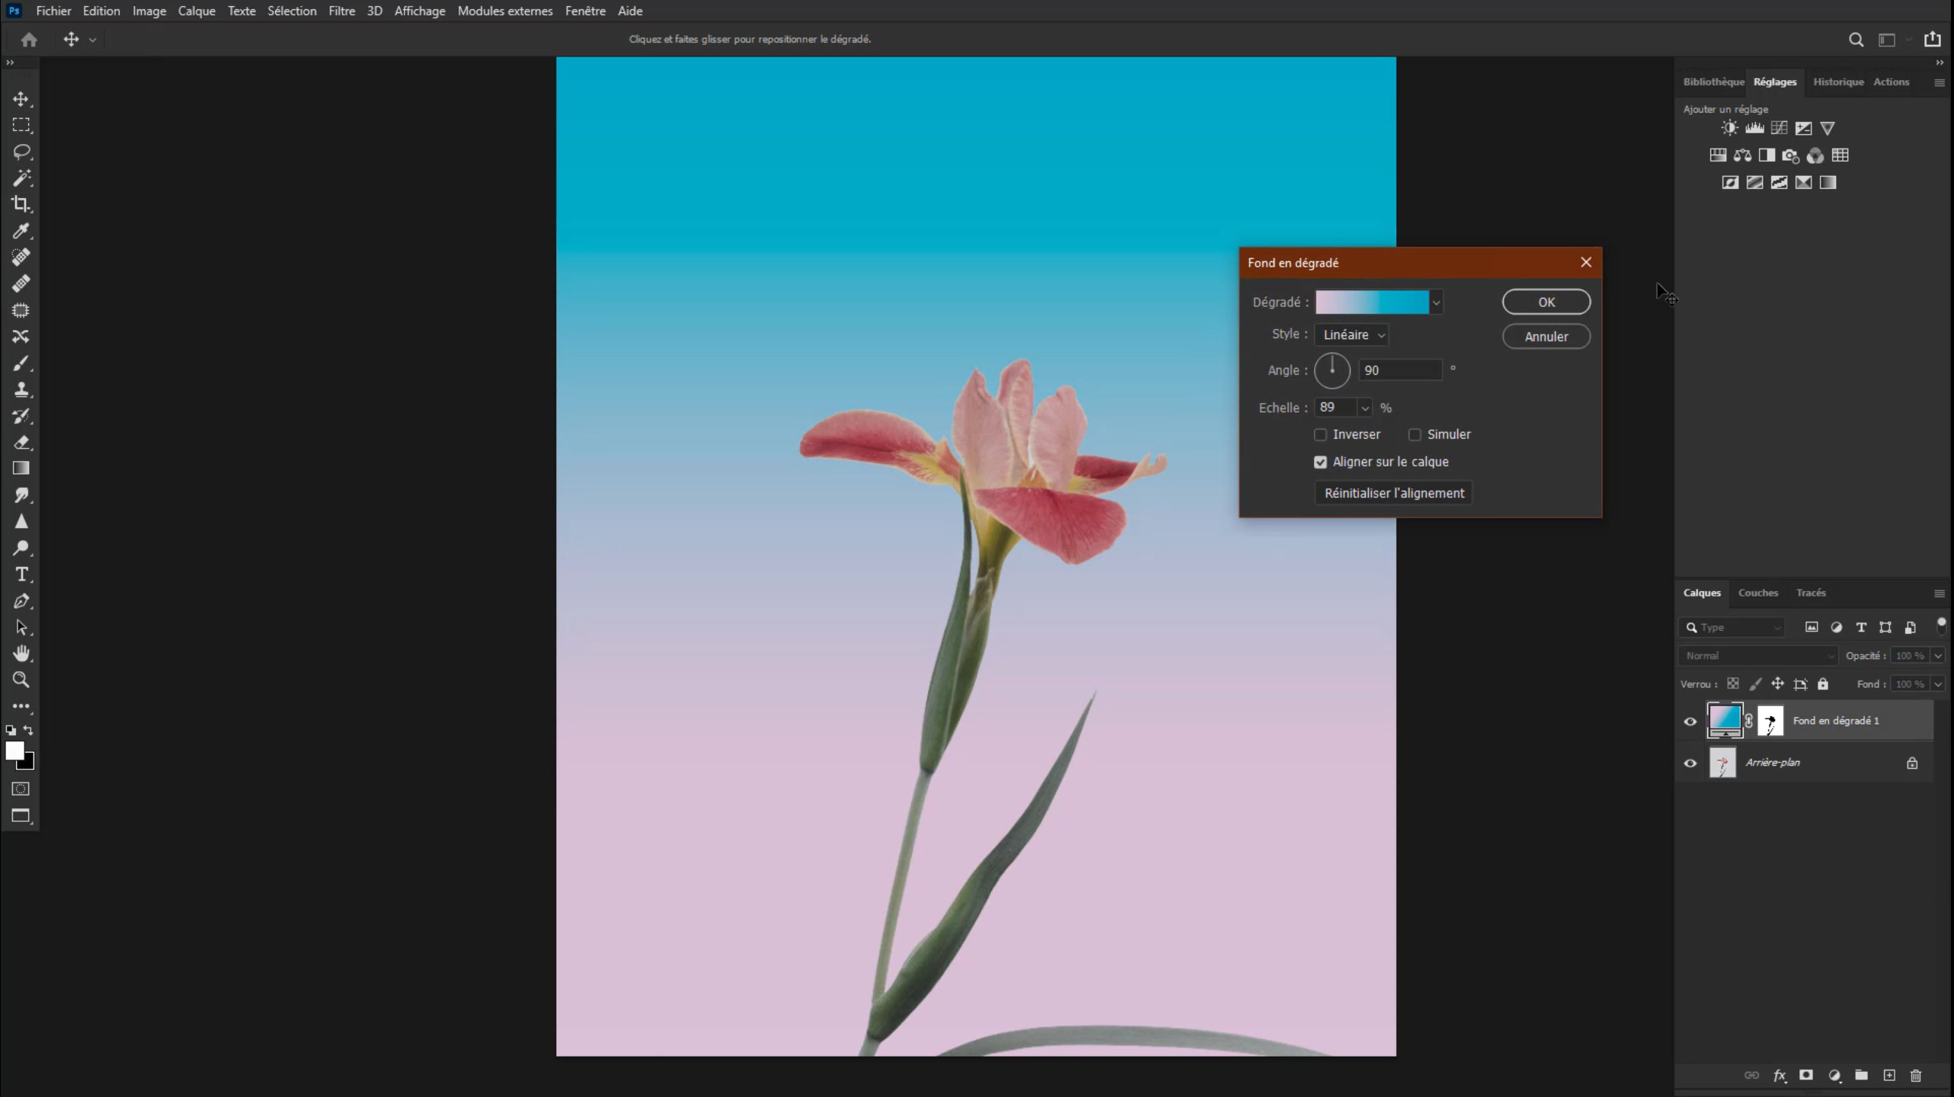Select the Eyedropper tool
The image size is (1954, 1097).
pyautogui.click(x=21, y=231)
